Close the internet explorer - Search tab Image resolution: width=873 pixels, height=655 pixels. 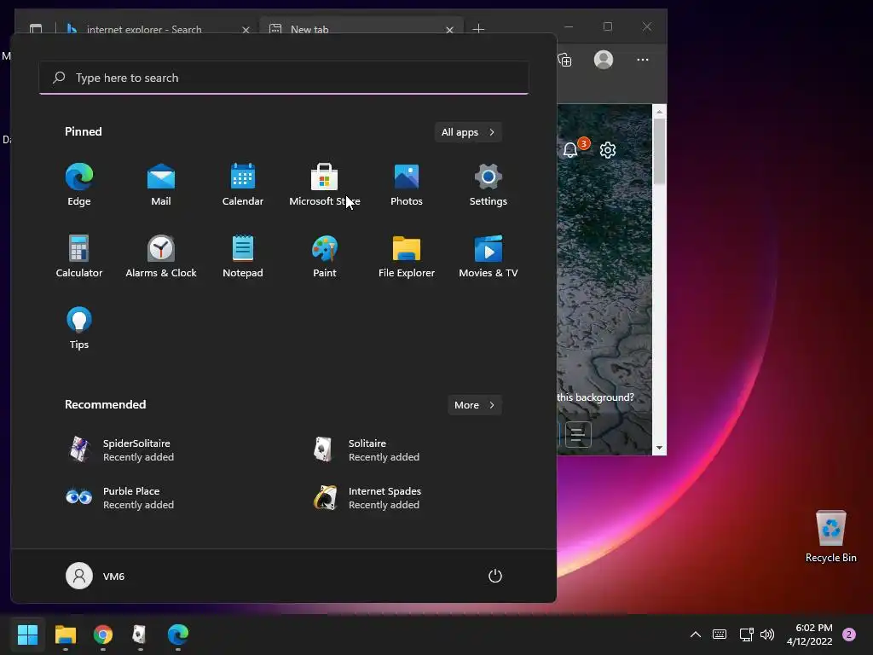point(246,30)
